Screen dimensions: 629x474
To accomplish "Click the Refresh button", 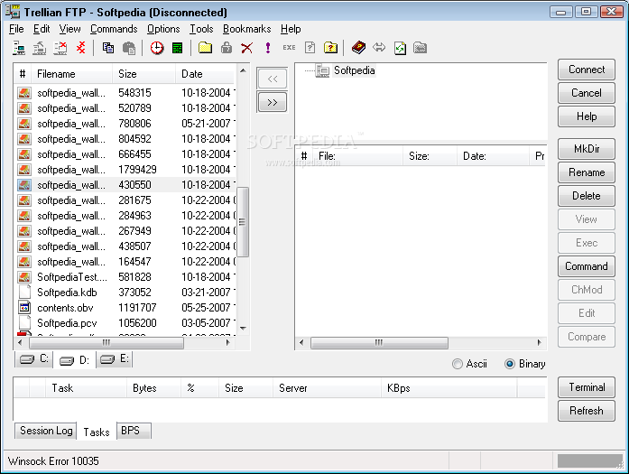I will pos(586,411).
